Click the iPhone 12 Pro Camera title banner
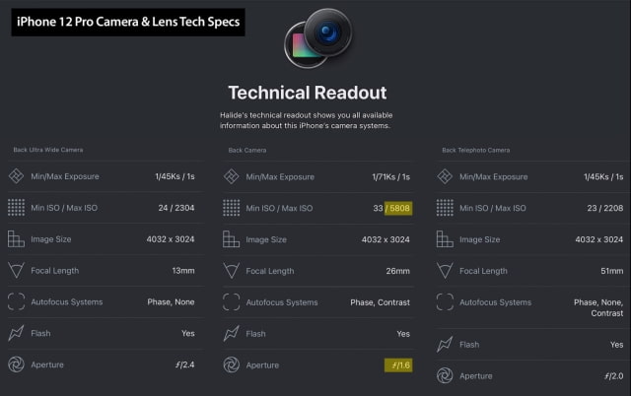Image resolution: width=631 pixels, height=396 pixels. coord(128,22)
